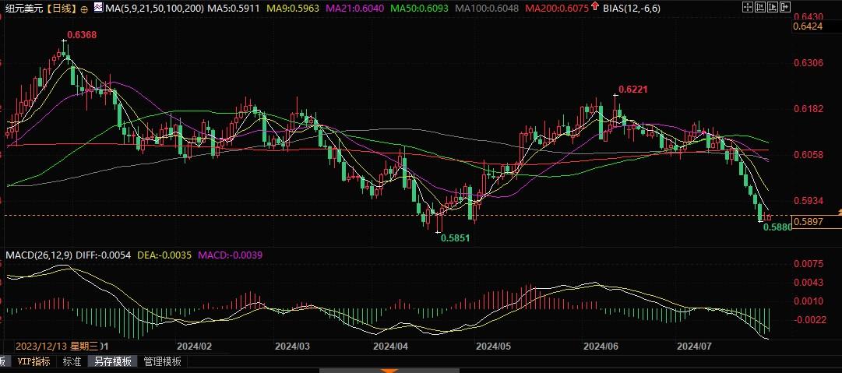Click the circled plus icon after 日线
842x373 pixels.
[85, 9]
